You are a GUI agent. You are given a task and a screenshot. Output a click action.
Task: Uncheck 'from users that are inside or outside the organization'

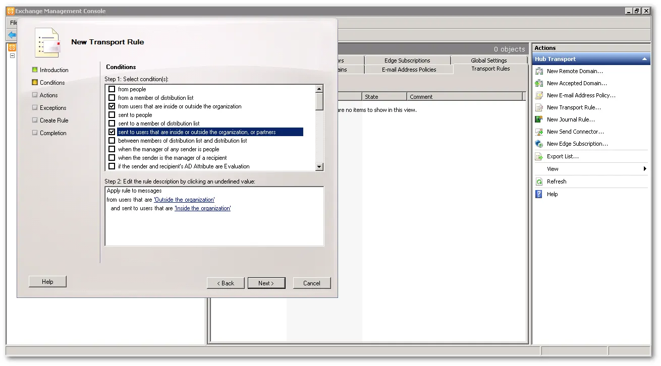pos(112,106)
